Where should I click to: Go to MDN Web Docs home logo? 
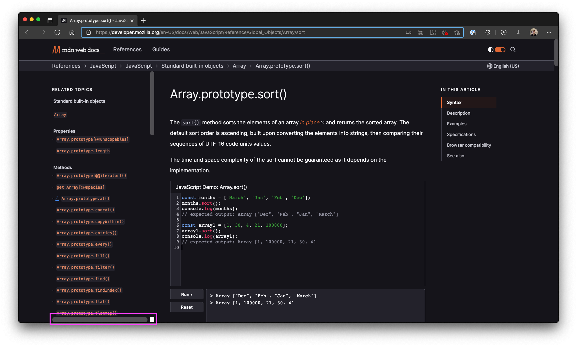tap(79, 50)
